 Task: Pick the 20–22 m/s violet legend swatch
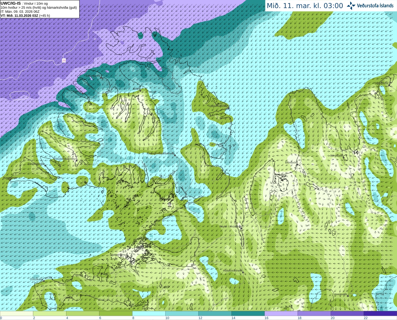point(347,313)
